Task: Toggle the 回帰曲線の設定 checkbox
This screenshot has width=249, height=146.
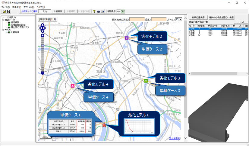Action: [9, 25]
